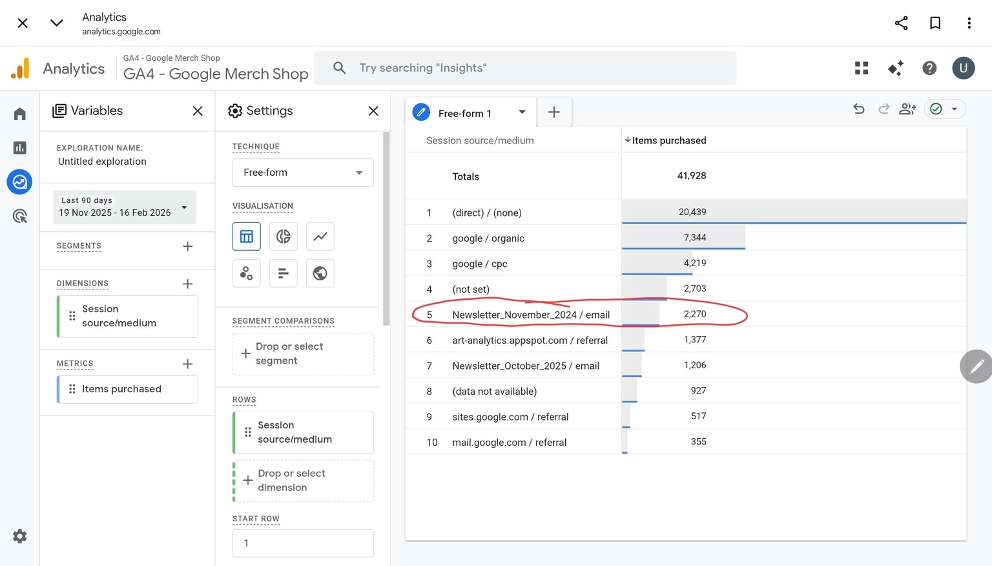Open the Free-form technique dropdown

[303, 173]
